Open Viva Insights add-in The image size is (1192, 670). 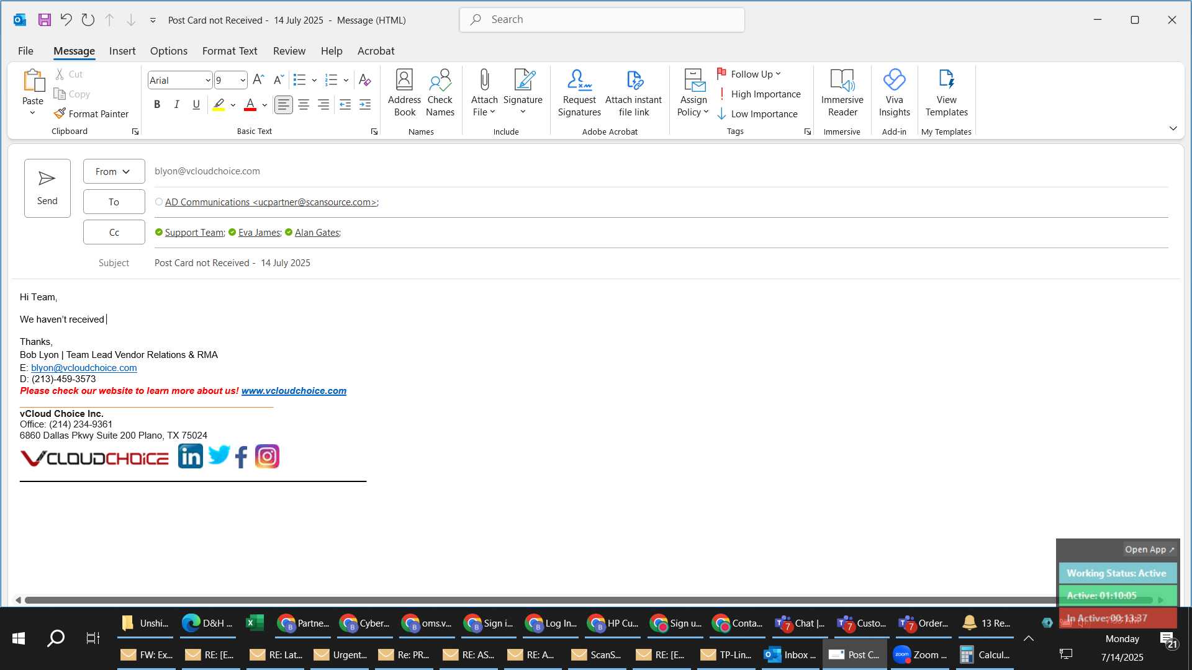pos(894,92)
